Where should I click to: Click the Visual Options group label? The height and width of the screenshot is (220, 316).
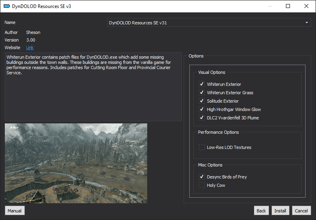pos(212,72)
